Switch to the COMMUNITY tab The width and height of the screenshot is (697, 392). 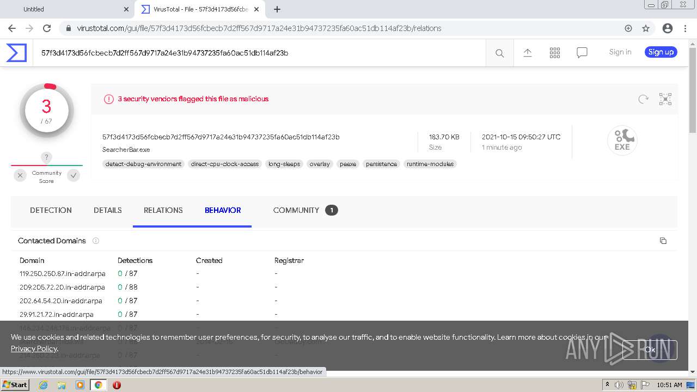point(305,210)
